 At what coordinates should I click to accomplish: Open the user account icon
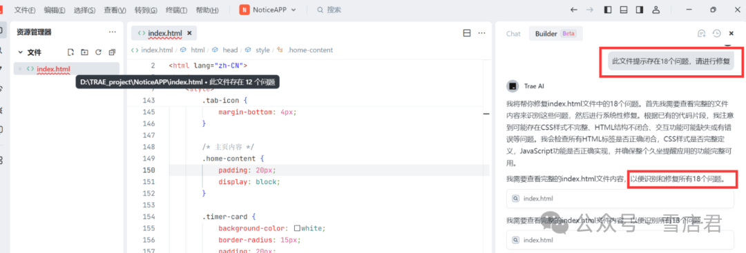656,10
